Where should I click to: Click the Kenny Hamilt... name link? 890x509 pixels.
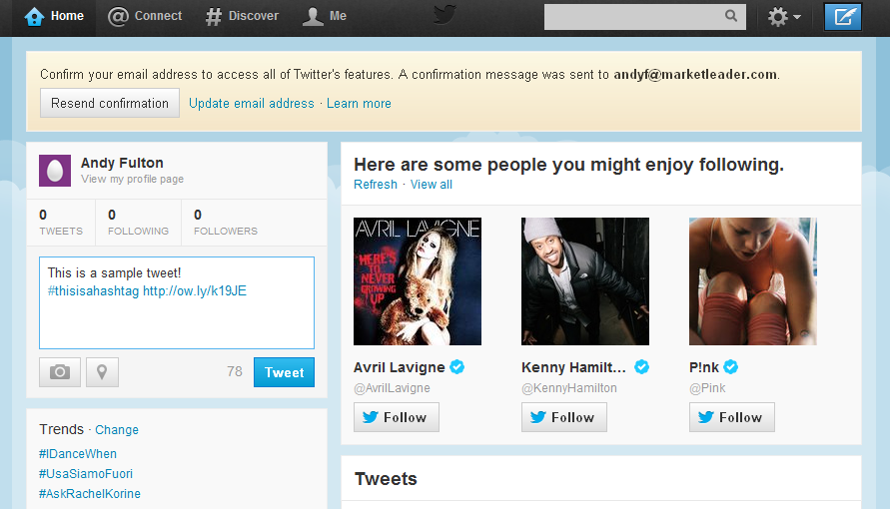click(573, 367)
